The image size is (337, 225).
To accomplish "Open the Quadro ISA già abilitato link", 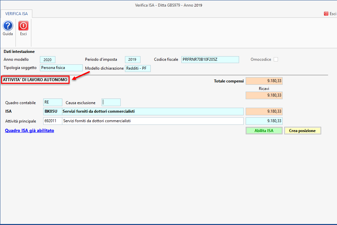I will pyautogui.click(x=29, y=131).
